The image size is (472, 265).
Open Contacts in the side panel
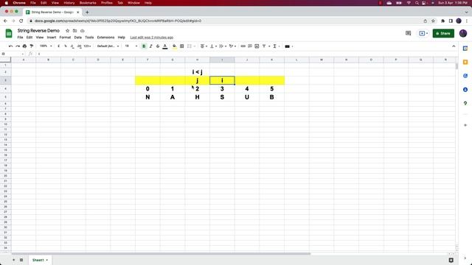(465, 90)
